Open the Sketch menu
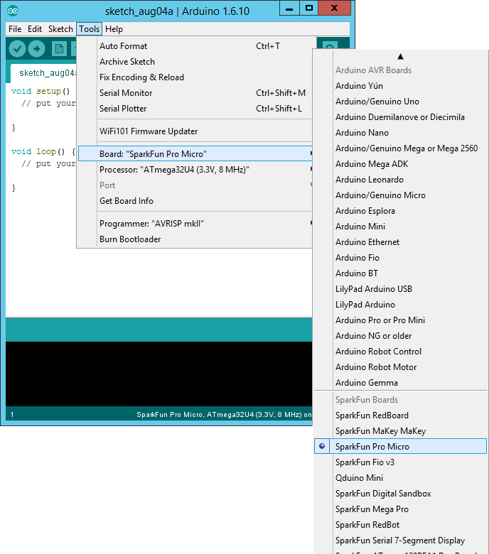 tap(60, 29)
